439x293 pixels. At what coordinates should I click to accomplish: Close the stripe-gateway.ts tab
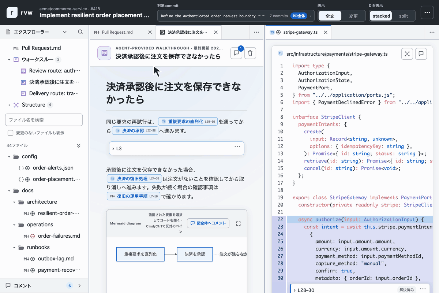coord(325,32)
